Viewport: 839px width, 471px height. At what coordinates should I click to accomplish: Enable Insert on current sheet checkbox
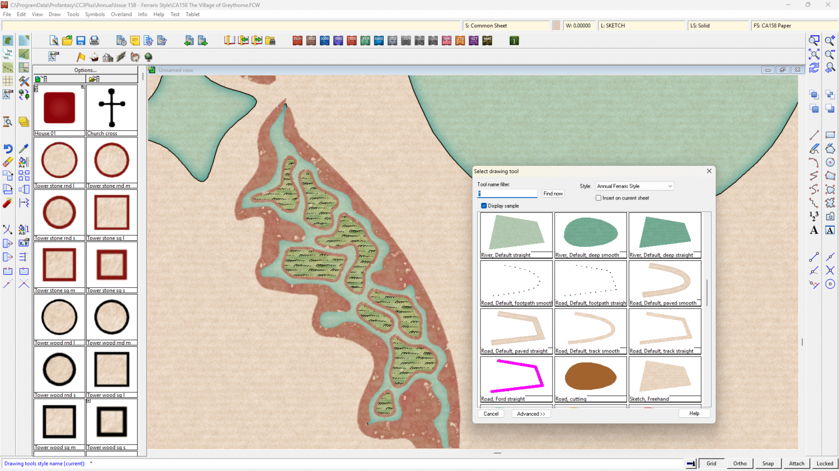point(598,198)
